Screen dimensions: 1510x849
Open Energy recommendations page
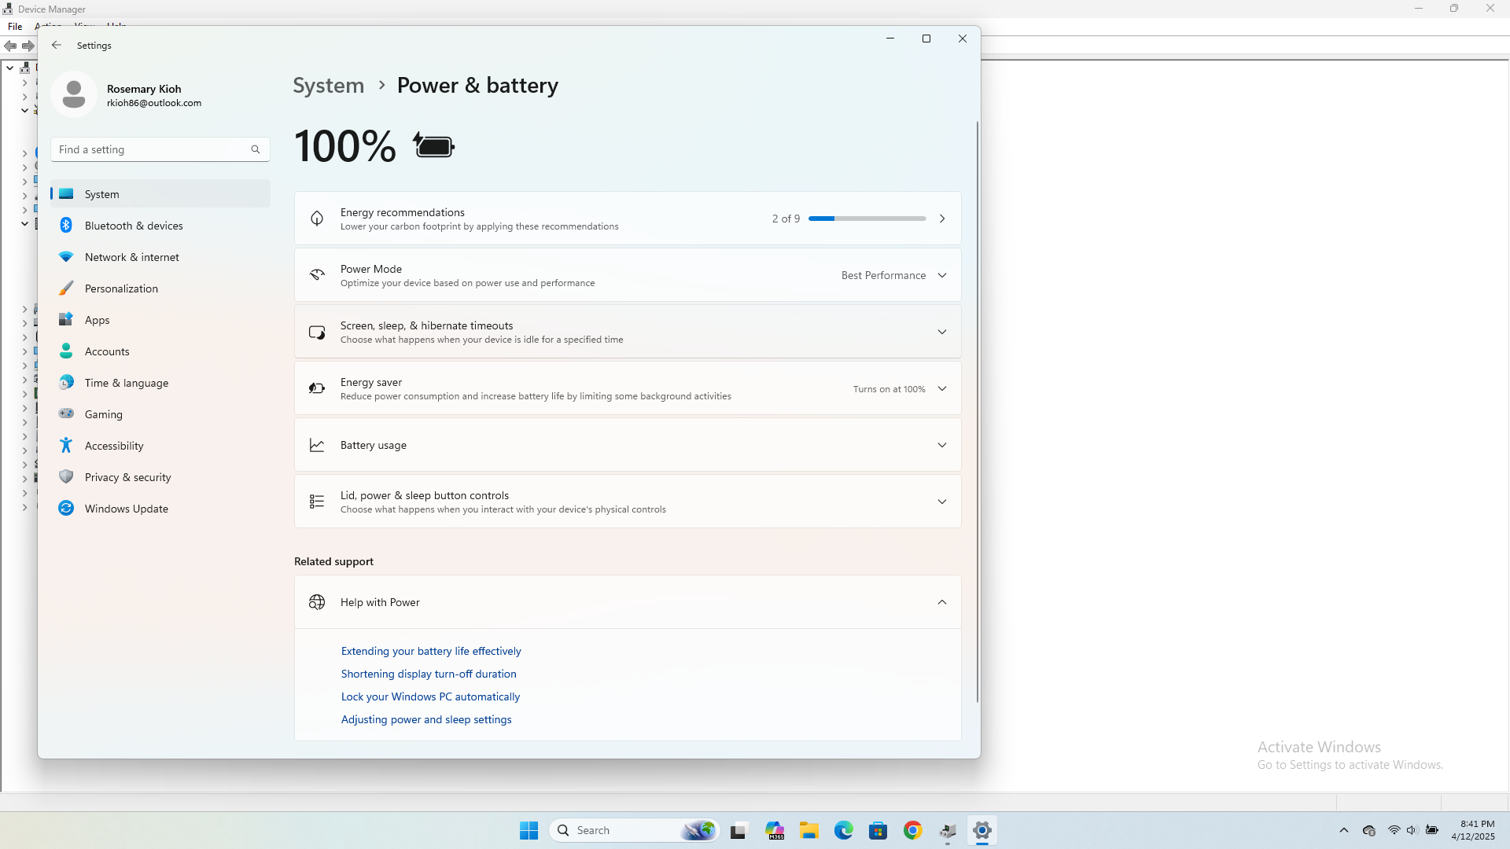click(628, 219)
